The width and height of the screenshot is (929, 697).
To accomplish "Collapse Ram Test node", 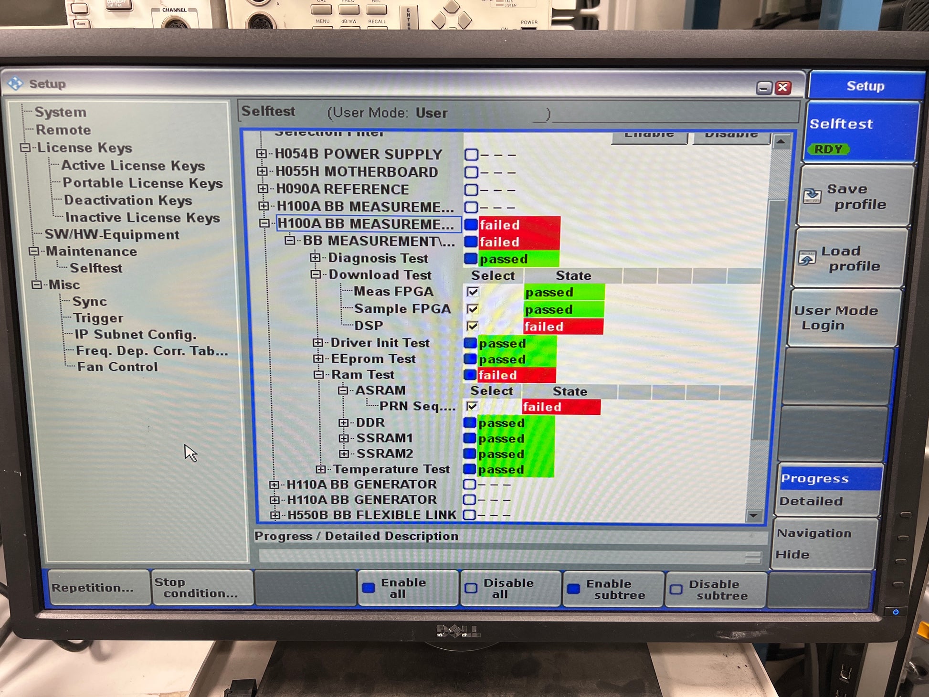I will pos(318,375).
